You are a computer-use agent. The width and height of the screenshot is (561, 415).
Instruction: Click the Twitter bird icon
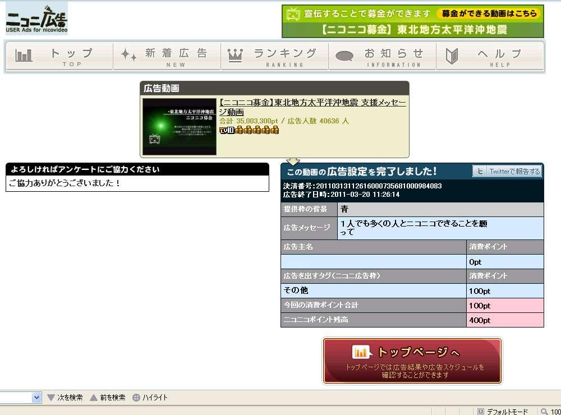click(x=480, y=172)
